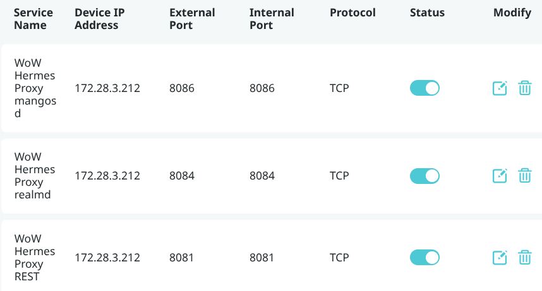This screenshot has width=542, height=291.
Task: Click the Status column header
Action: click(x=427, y=13)
